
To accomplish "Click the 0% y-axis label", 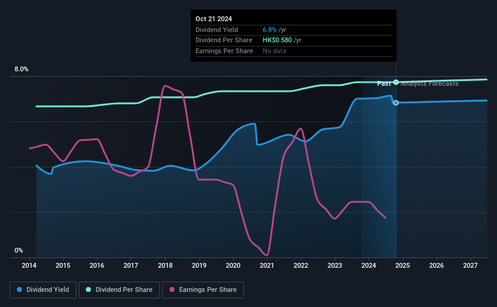I will 19,250.
